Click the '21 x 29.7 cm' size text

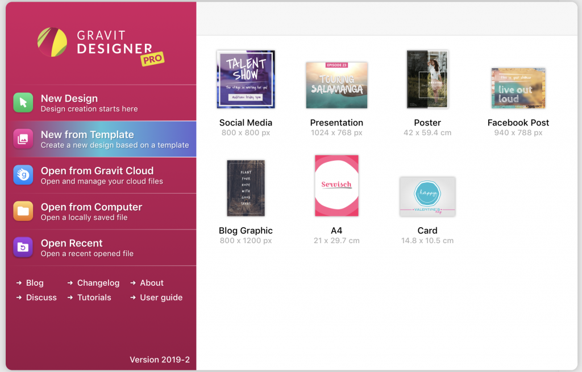[x=336, y=241]
